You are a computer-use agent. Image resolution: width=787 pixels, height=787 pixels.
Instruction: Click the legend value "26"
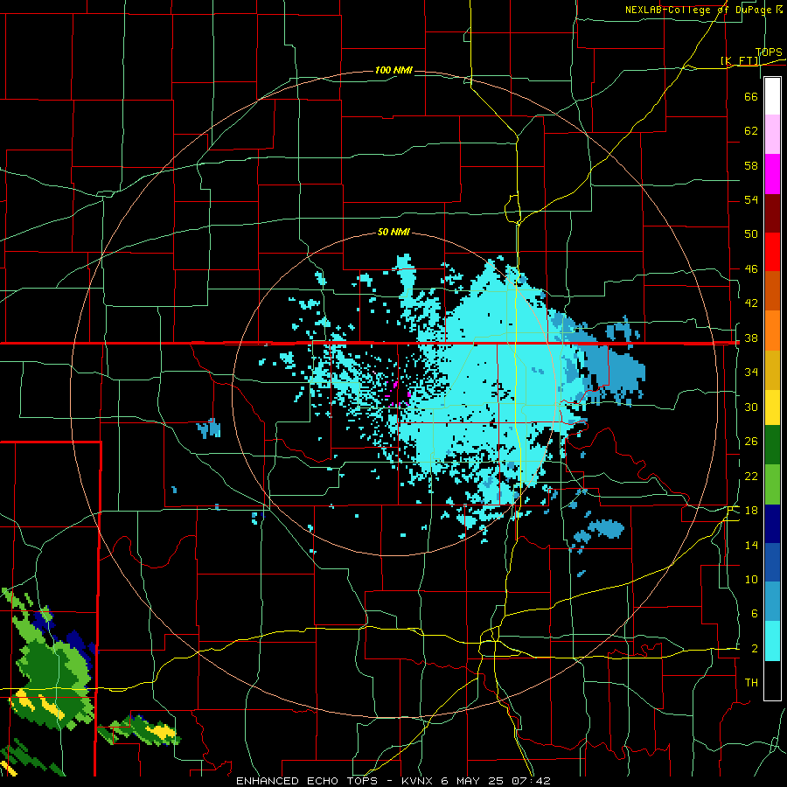pyautogui.click(x=751, y=442)
